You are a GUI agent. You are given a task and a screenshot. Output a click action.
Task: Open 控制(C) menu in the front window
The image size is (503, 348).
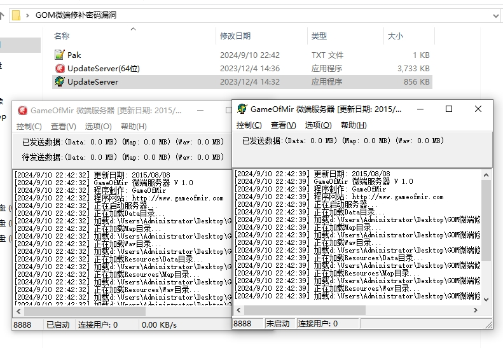[x=249, y=125]
